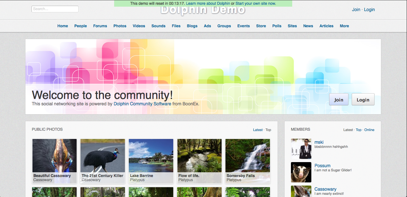Image resolution: width=407 pixels, height=197 pixels.
Task: Show Online members tab
Action: [x=369, y=130]
